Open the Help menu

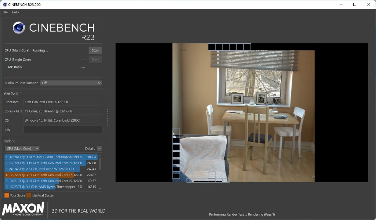tap(15, 12)
